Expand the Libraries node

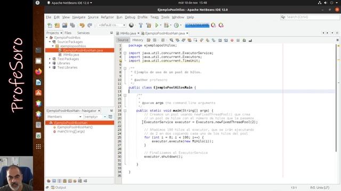(50, 63)
